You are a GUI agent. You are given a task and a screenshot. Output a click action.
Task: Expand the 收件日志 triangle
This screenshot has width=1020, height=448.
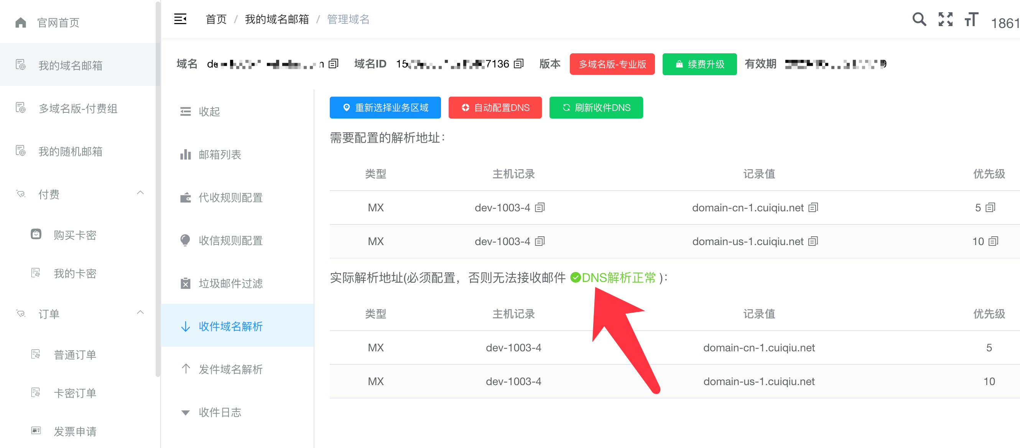point(185,413)
